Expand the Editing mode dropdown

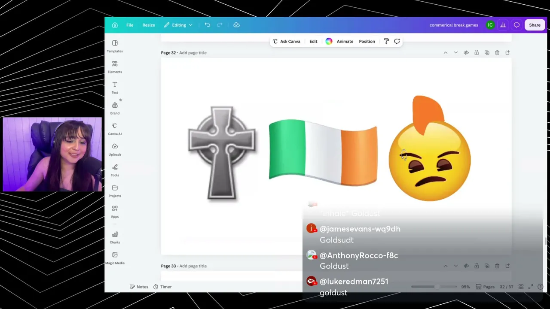pyautogui.click(x=178, y=25)
